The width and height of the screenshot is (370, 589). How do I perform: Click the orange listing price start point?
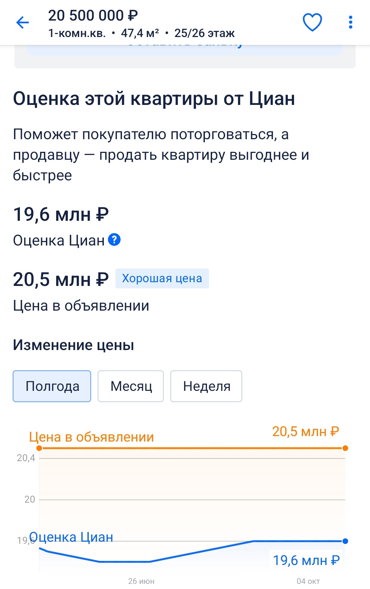(x=39, y=448)
